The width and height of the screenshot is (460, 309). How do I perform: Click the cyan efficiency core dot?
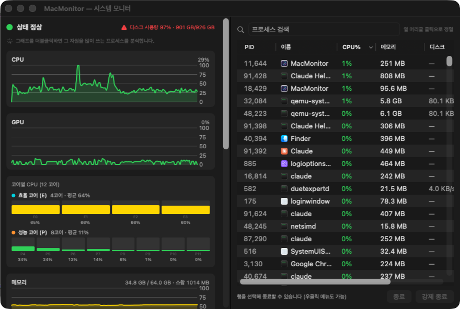click(14, 195)
